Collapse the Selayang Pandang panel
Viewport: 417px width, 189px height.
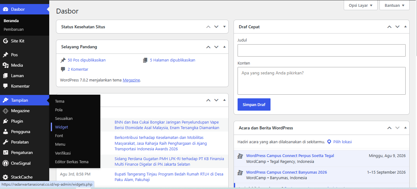tap(224, 47)
